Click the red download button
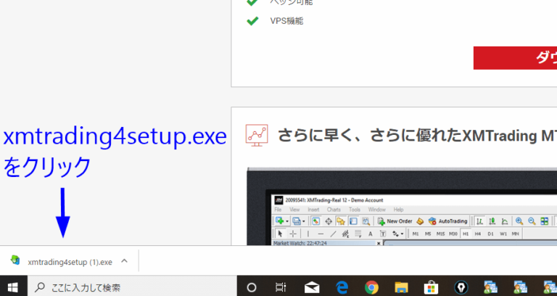The width and height of the screenshot is (557, 296). pyautogui.click(x=515, y=58)
